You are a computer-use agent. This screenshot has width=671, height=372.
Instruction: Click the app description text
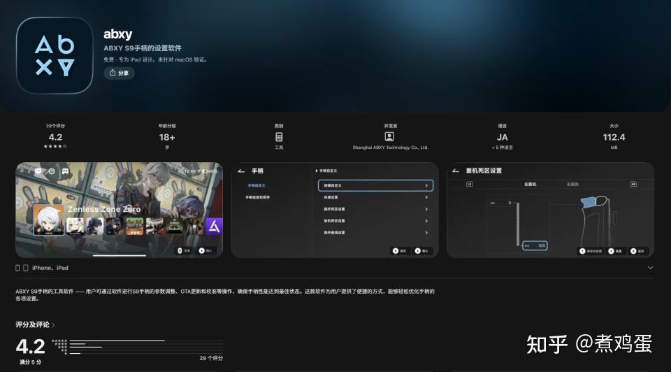tap(225, 294)
